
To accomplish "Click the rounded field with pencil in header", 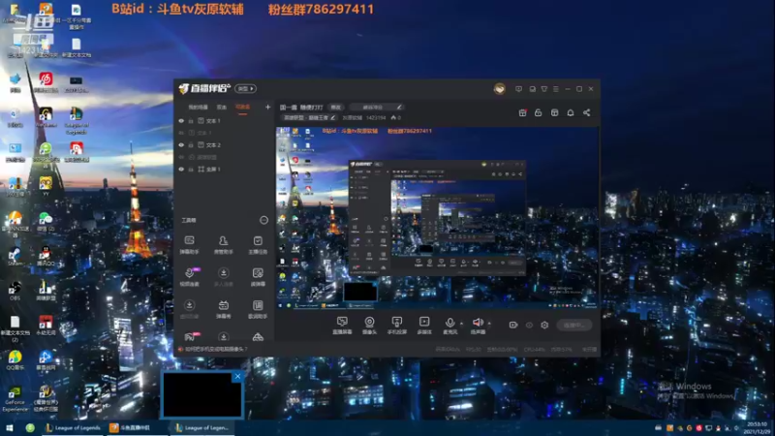I will click(377, 107).
